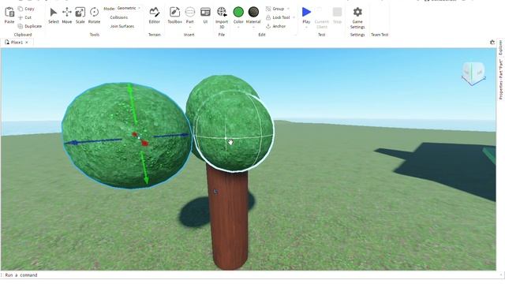Anchor the selected part
This screenshot has width=505, height=284.
point(276,26)
